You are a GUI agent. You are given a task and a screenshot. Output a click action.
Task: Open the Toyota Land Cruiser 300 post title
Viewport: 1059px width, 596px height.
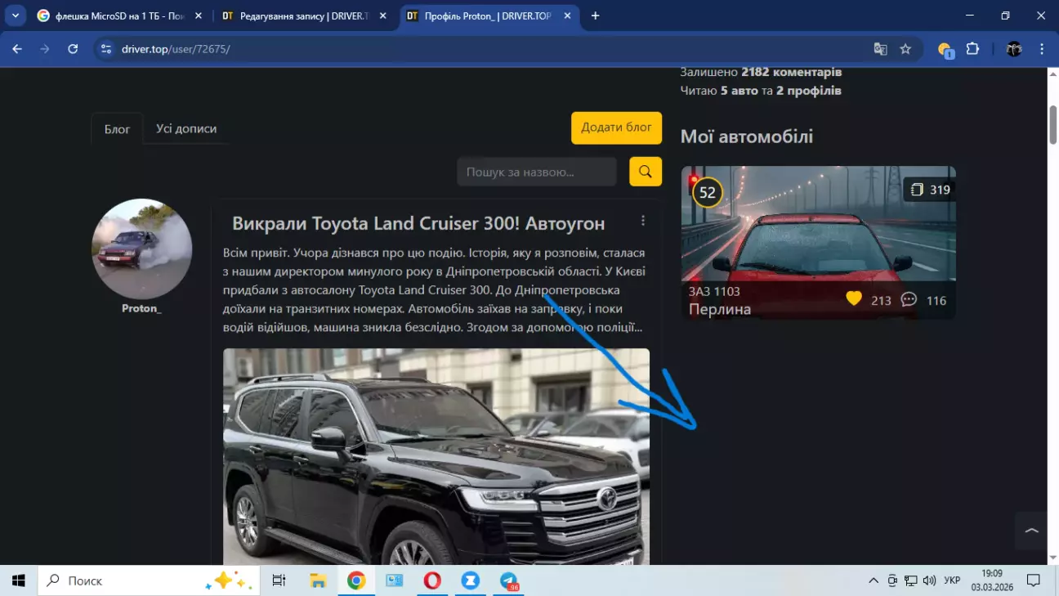(418, 224)
